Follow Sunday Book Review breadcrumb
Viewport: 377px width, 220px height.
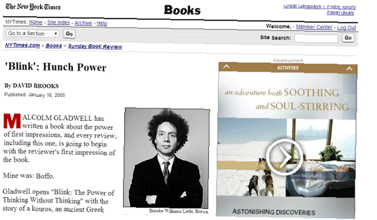coord(95,46)
